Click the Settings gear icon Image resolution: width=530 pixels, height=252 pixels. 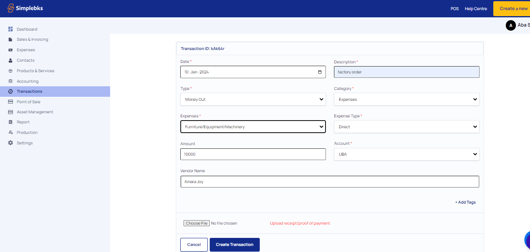(10, 143)
